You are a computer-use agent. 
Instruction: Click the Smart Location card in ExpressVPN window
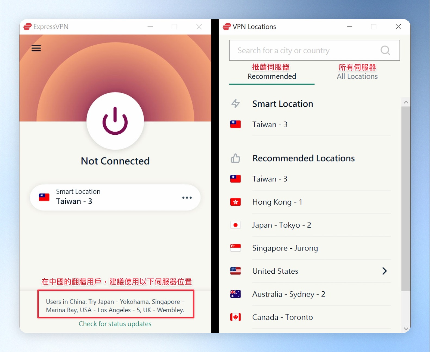point(115,197)
